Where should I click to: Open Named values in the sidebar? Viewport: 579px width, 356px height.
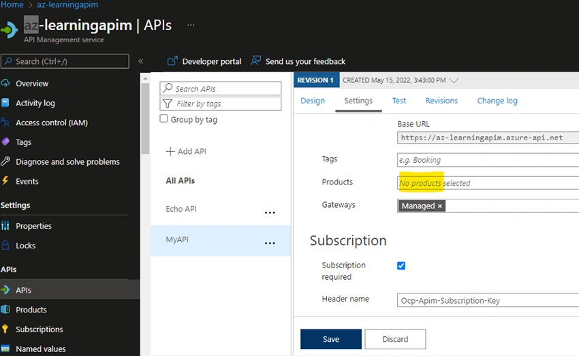tap(41, 349)
